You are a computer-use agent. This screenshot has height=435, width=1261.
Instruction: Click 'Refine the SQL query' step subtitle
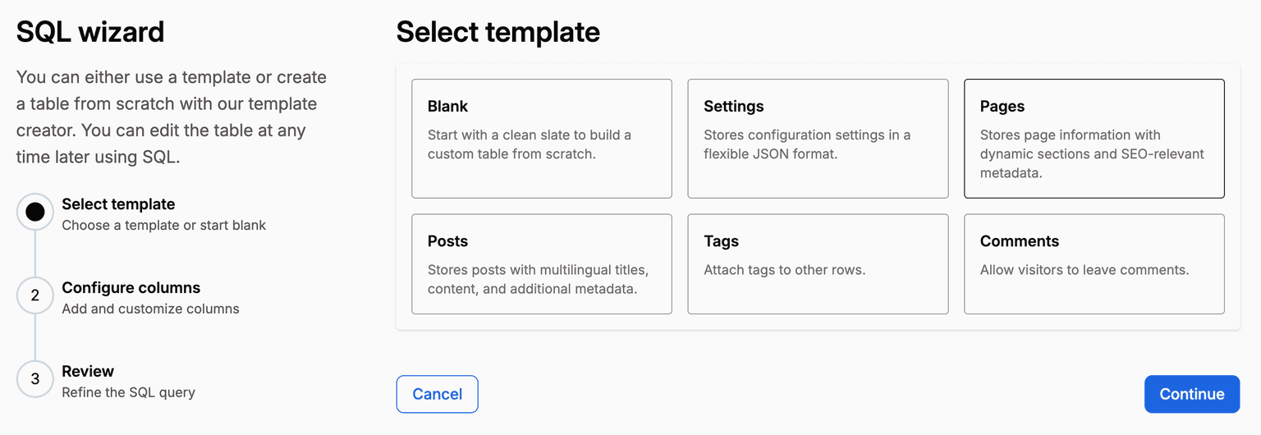coord(128,392)
